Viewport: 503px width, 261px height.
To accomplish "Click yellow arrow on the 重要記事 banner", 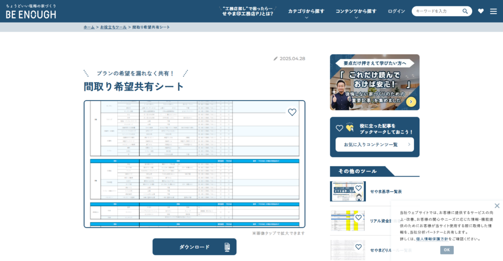I will [411, 102].
